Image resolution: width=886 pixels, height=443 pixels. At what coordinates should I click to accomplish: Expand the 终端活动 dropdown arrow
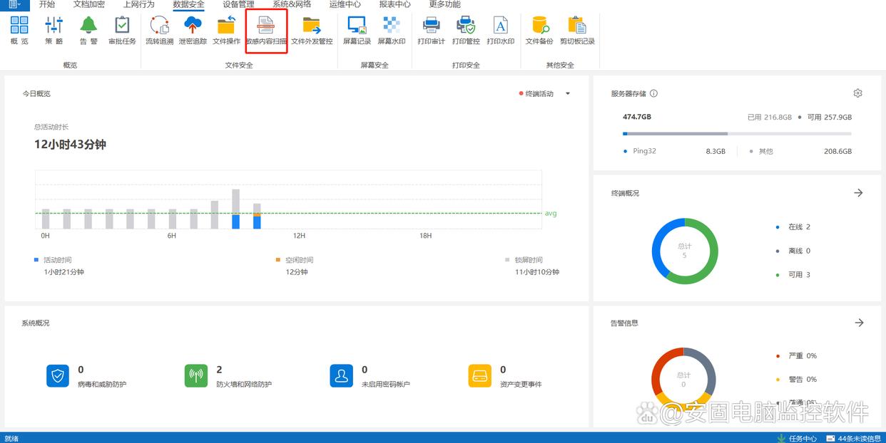pyautogui.click(x=568, y=94)
